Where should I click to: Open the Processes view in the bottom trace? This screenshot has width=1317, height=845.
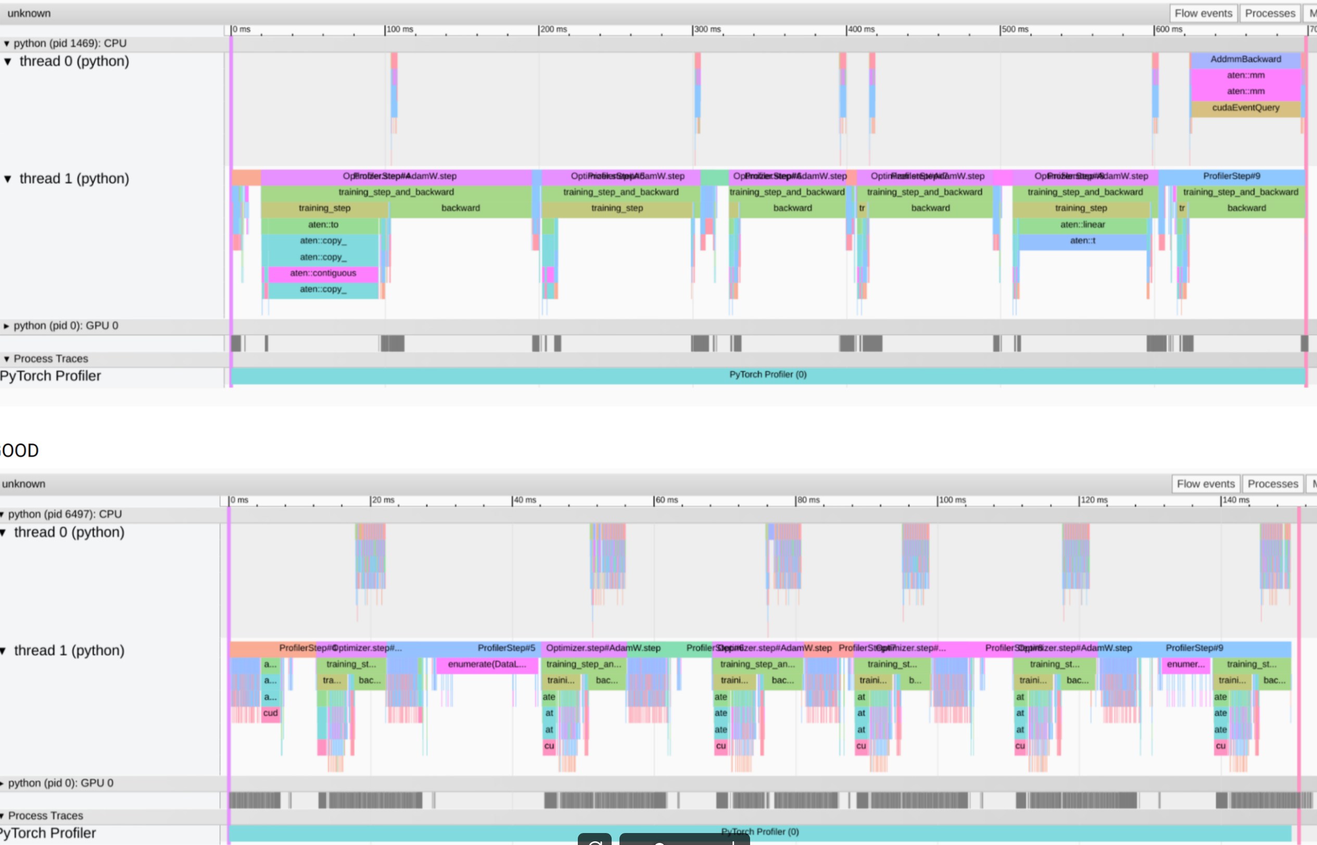[x=1273, y=483]
